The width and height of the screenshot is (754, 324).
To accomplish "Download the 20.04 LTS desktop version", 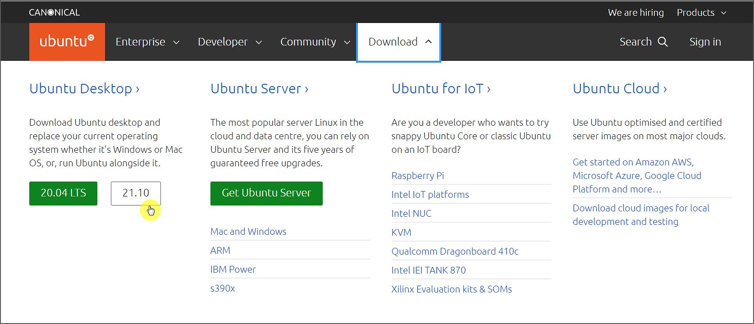I will click(63, 193).
